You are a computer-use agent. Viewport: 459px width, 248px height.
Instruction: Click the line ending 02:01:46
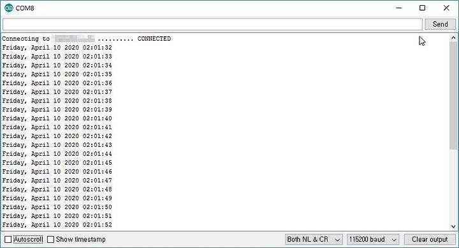(x=57, y=172)
